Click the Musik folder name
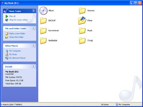Image resolution: width=143 pixels, height=107 pixels. click(x=90, y=31)
